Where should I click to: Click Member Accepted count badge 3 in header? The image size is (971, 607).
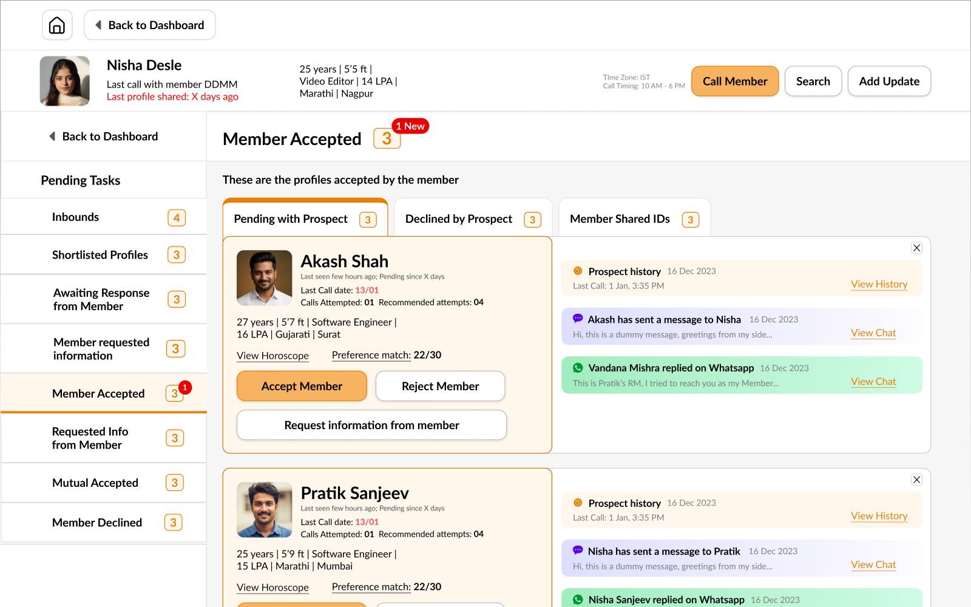[387, 138]
